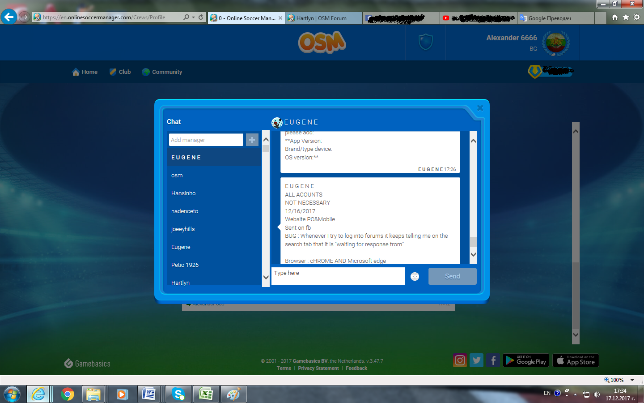Refresh the page in the address bar
The image size is (644, 403).
[x=201, y=17]
